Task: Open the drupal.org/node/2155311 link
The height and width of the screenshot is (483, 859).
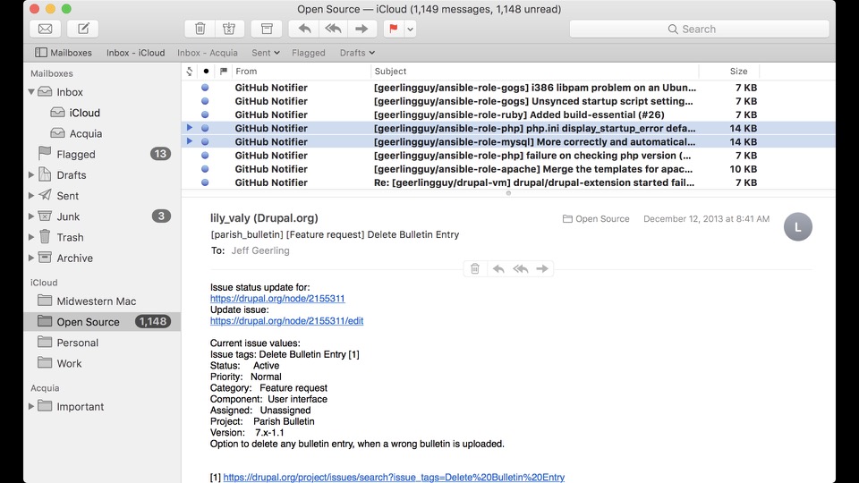Action: (277, 299)
